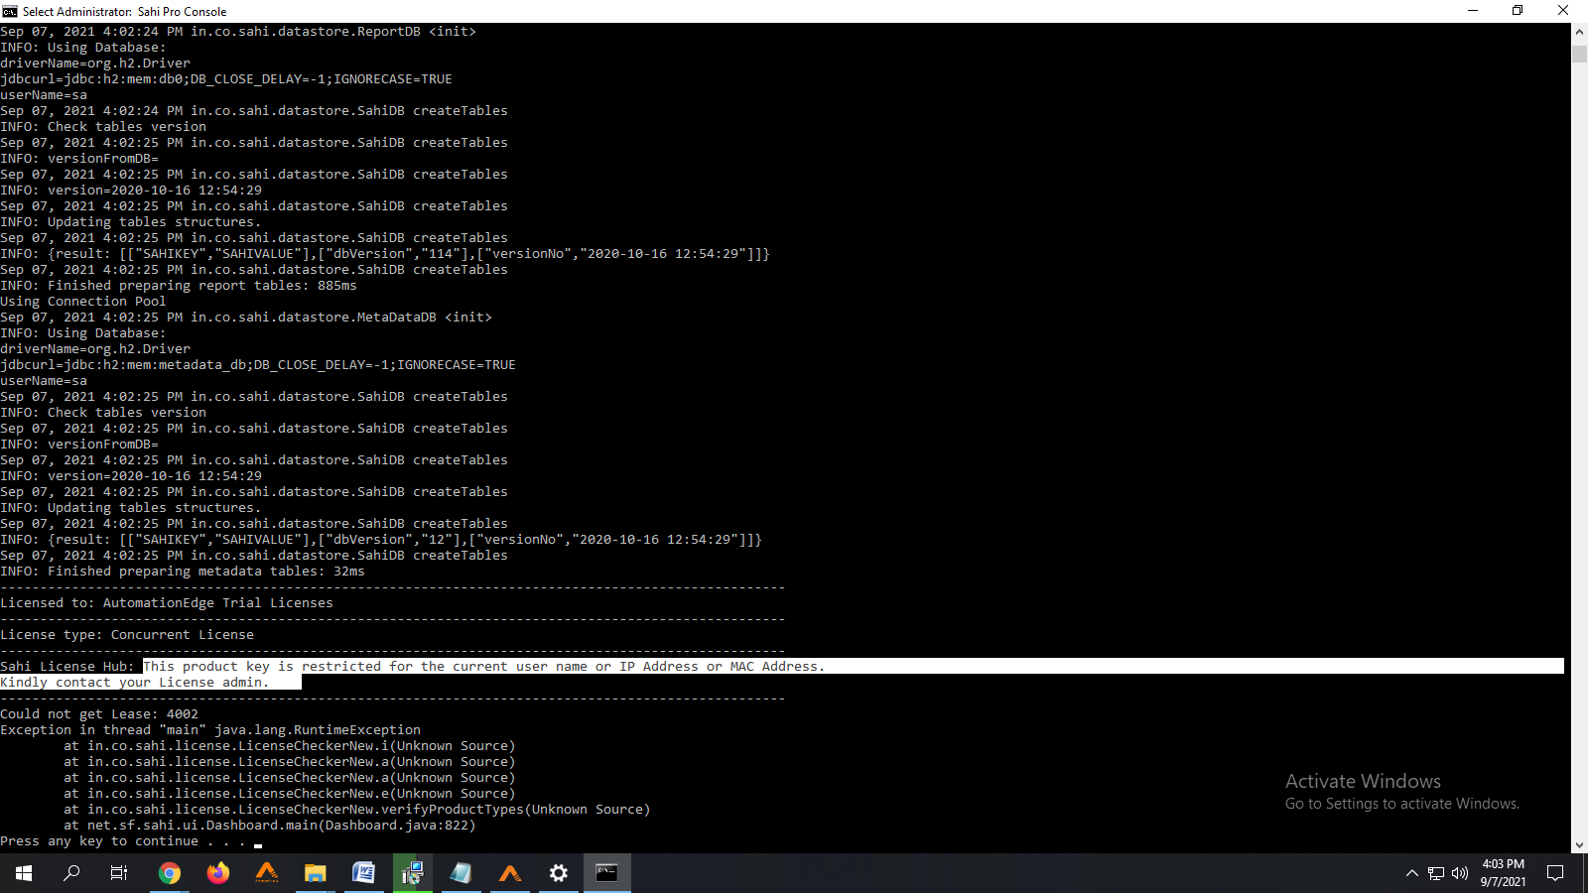1588x893 pixels.
Task: Click the console scrollbar down arrow
Action: 1579,845
